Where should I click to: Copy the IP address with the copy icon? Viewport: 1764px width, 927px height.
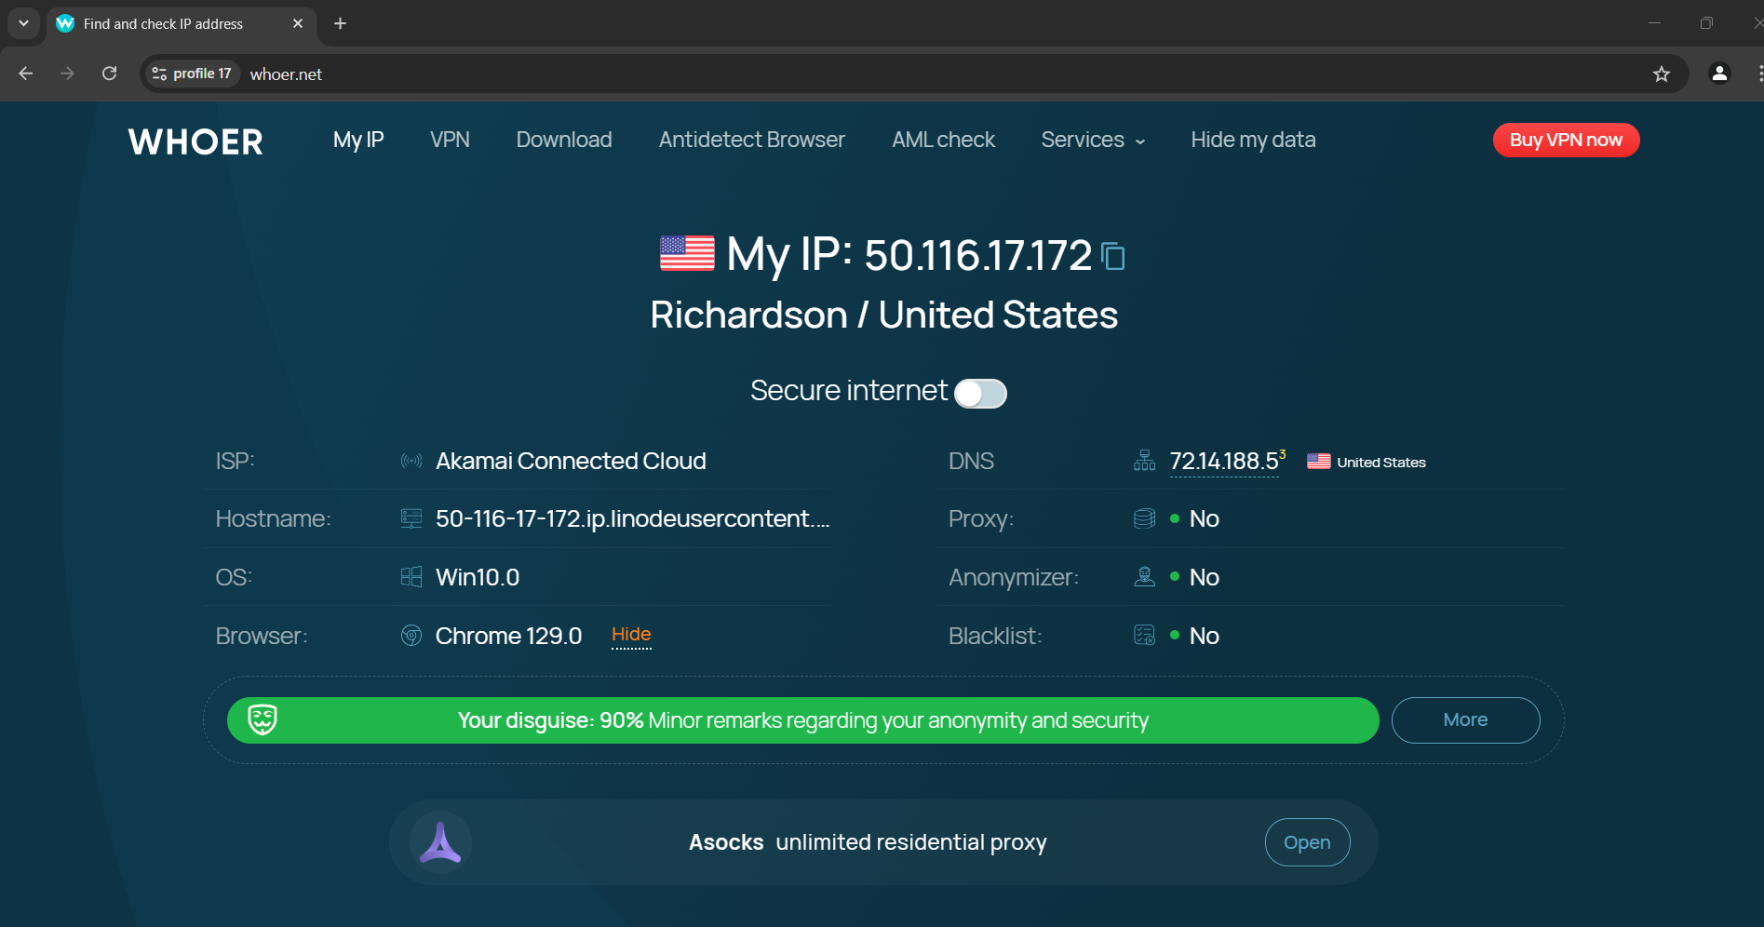point(1113,256)
